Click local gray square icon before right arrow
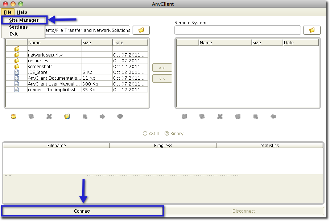Screen dimensions: 330x221 click(85, 117)
